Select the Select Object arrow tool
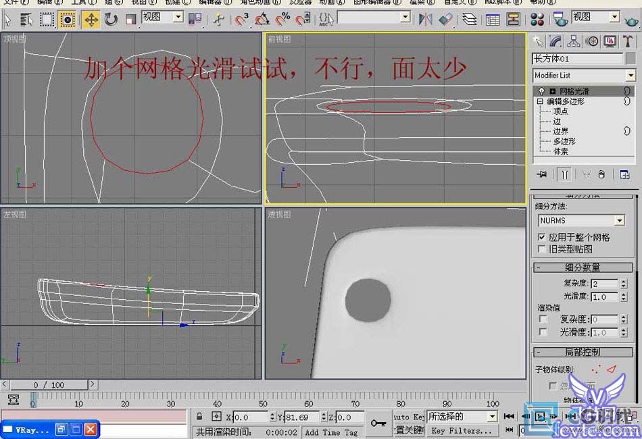The width and height of the screenshot is (642, 439). [8, 20]
